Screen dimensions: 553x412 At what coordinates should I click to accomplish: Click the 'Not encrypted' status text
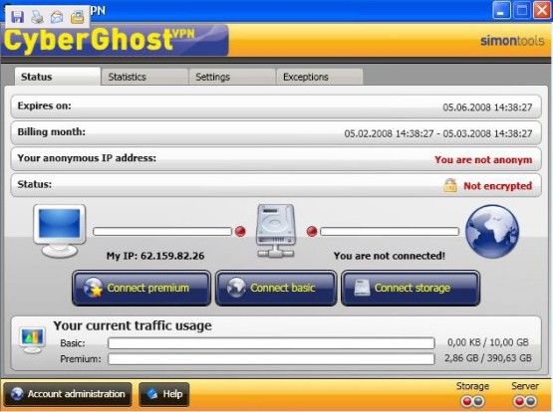(497, 186)
